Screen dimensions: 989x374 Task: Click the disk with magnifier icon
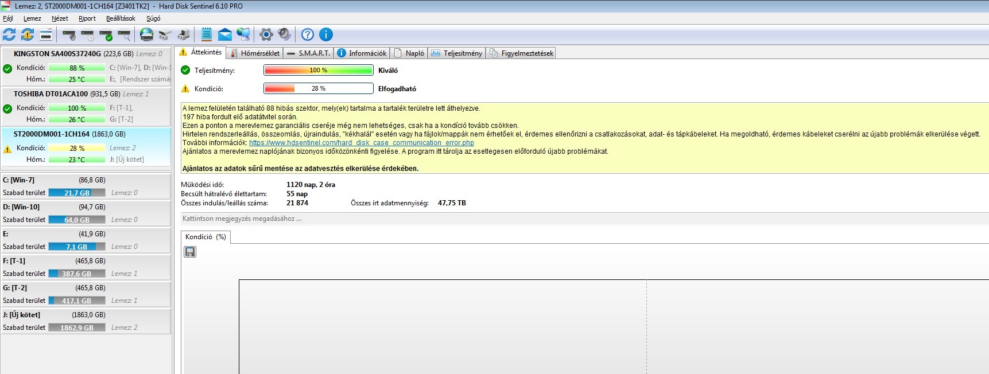coord(124,35)
